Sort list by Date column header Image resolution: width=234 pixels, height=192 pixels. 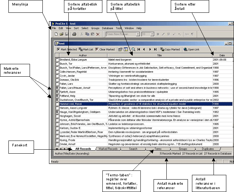(222, 55)
